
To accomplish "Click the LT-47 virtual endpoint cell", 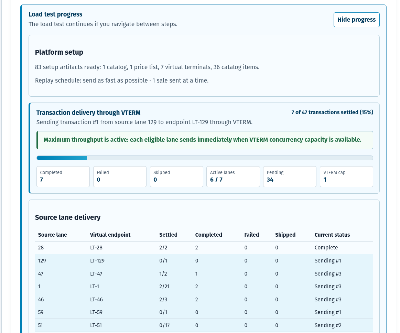I will click(96, 274).
